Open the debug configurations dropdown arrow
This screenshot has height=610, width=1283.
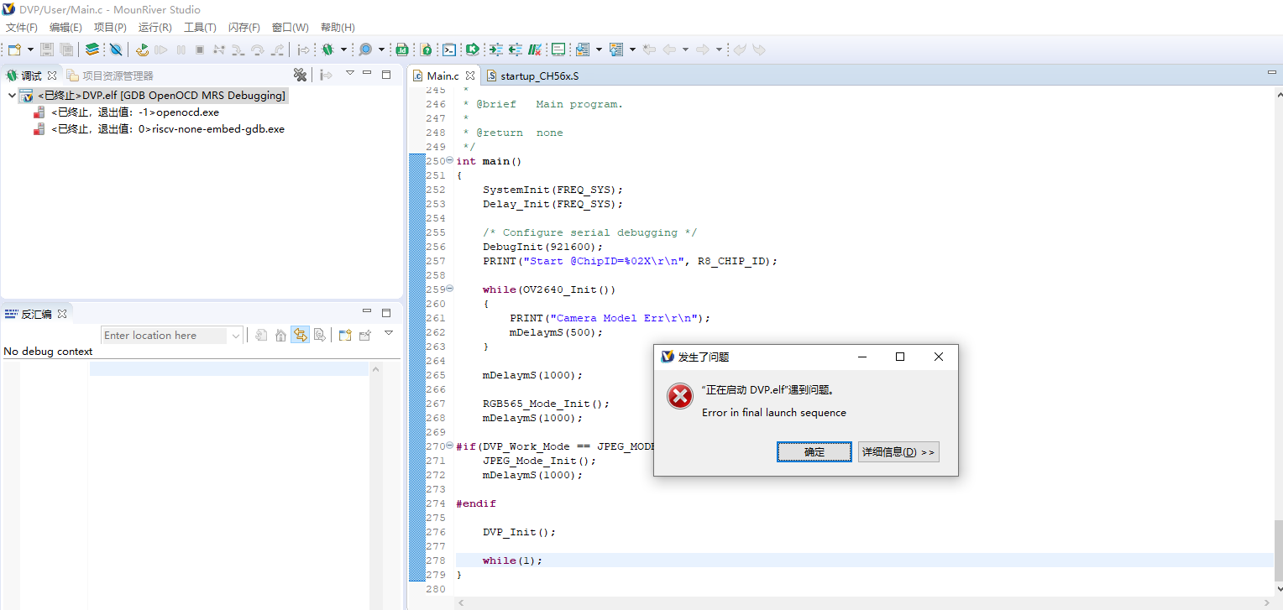point(343,50)
